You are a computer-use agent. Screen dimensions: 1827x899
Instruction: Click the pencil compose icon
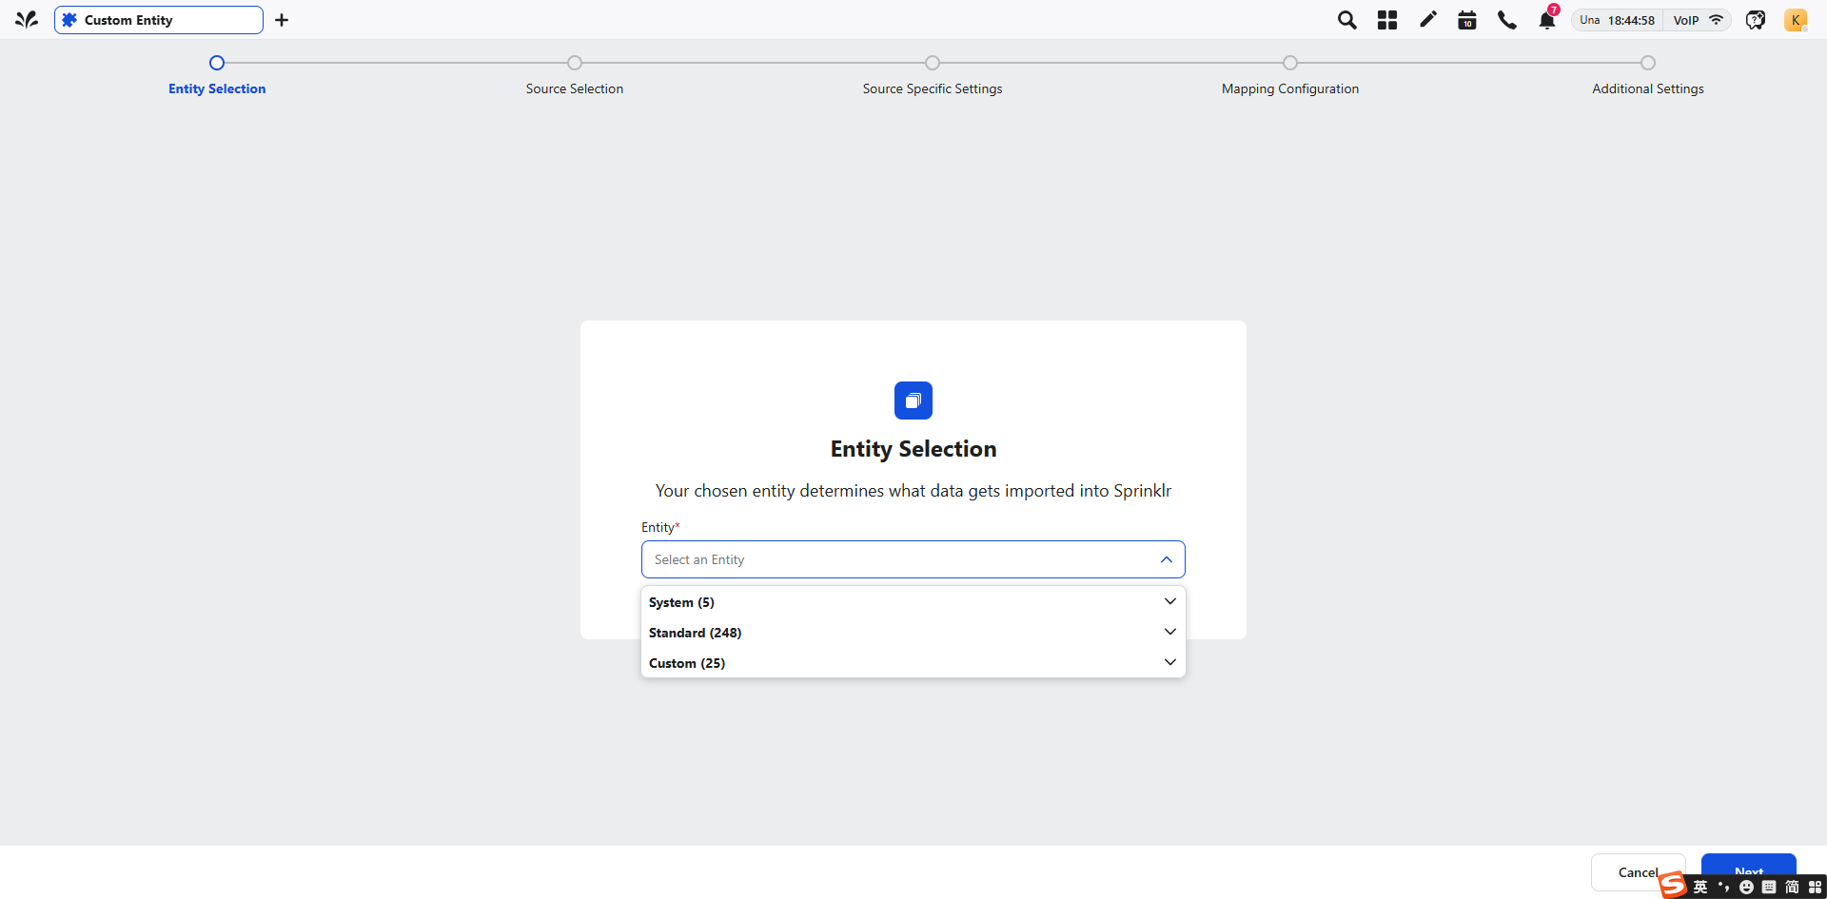click(x=1427, y=19)
